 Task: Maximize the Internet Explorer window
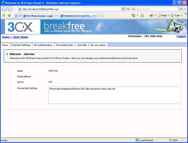(x=180, y=3)
